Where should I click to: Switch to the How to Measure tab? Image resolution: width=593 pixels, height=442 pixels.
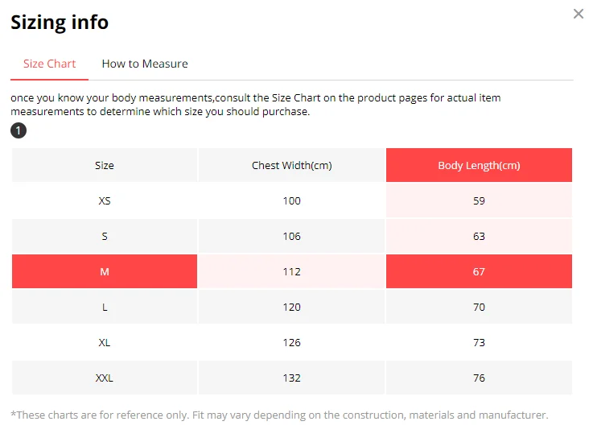click(145, 64)
